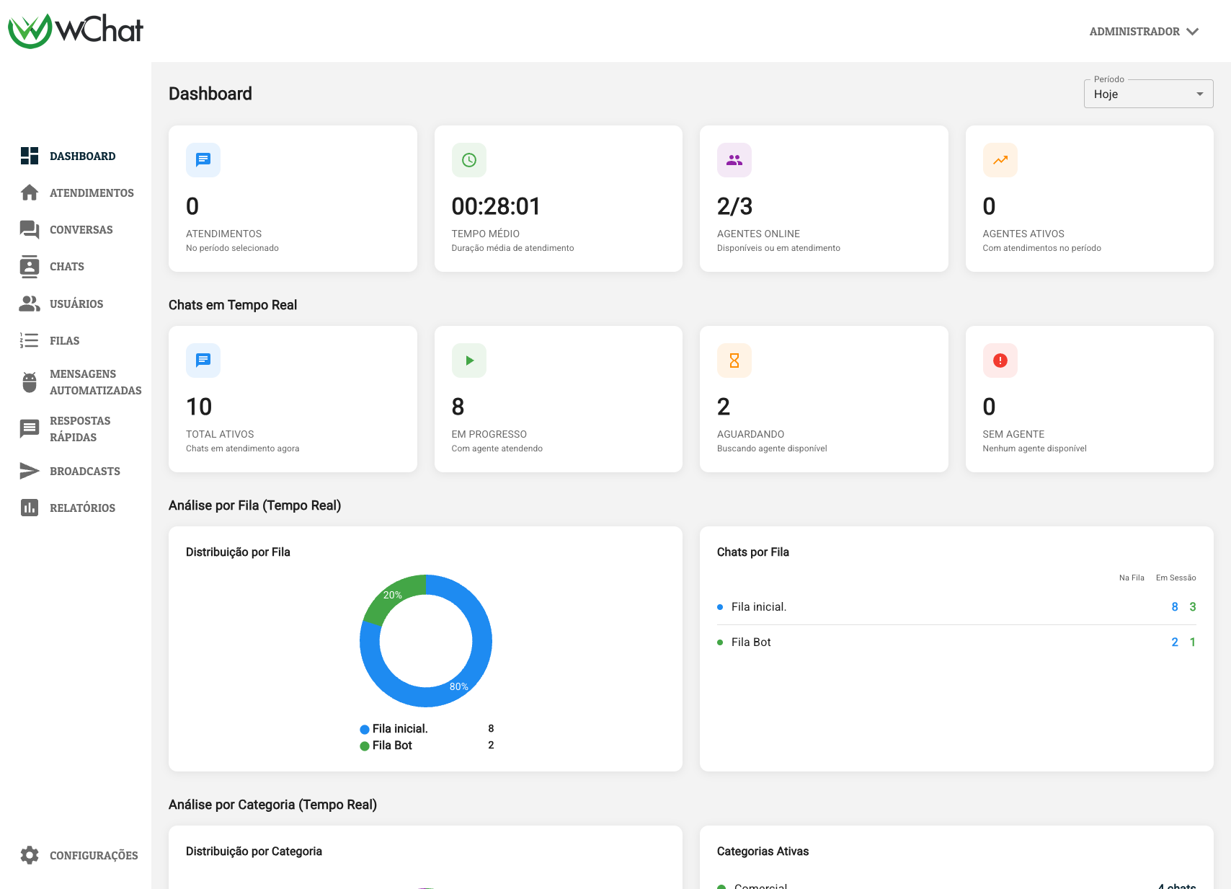The width and height of the screenshot is (1231, 889).
Task: Click the Categorias Ativas heading
Action: (763, 851)
